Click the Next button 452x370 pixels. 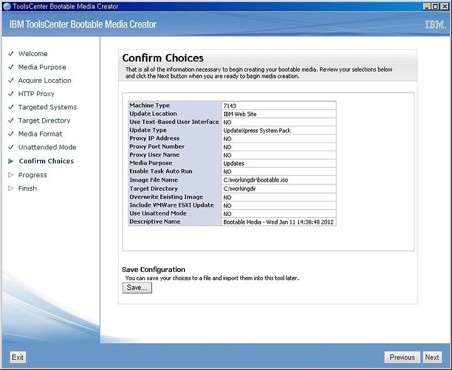pyautogui.click(x=432, y=357)
